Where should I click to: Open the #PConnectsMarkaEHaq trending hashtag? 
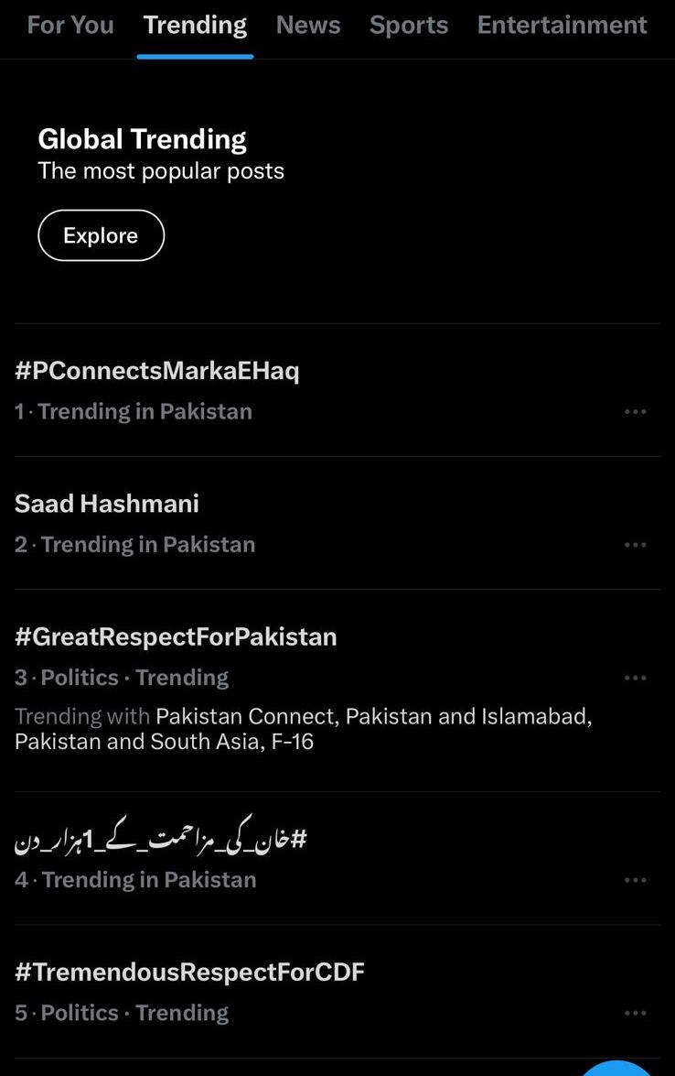pos(157,371)
